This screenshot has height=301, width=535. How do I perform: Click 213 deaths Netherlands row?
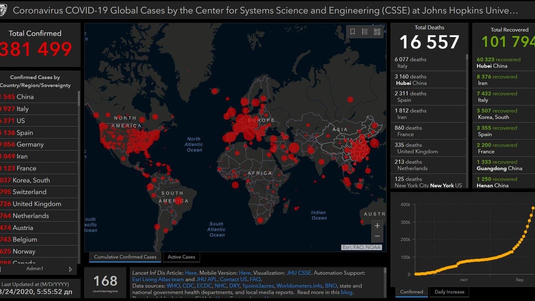coord(428,165)
